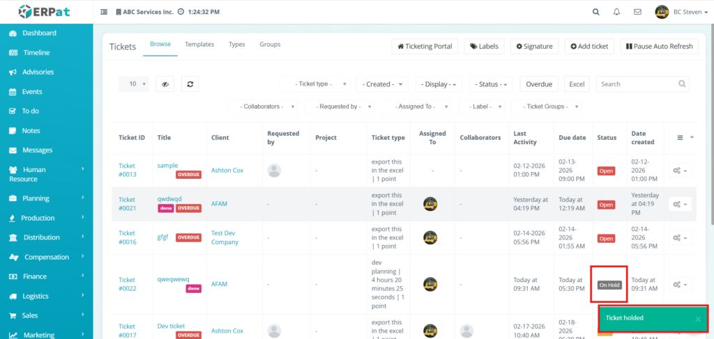Image resolution: width=714 pixels, height=339 pixels.
Task: Click the Dashboard icon in sidebar
Action: coord(13,33)
